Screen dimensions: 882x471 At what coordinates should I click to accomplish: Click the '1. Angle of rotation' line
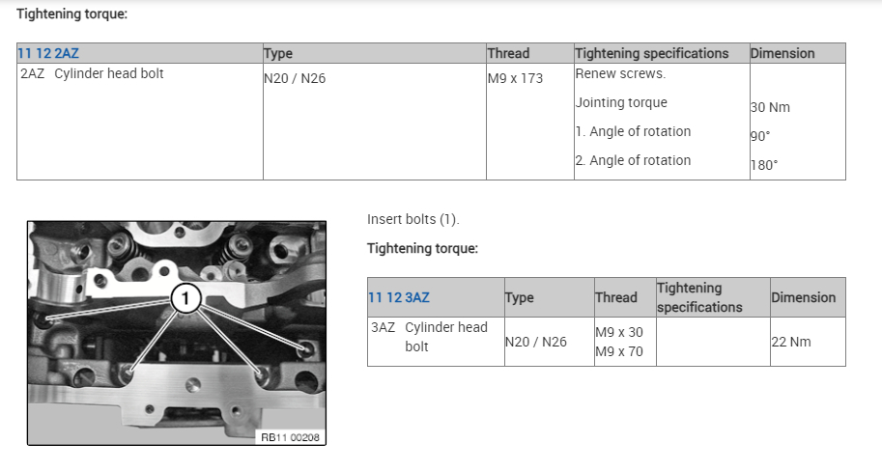(x=633, y=131)
